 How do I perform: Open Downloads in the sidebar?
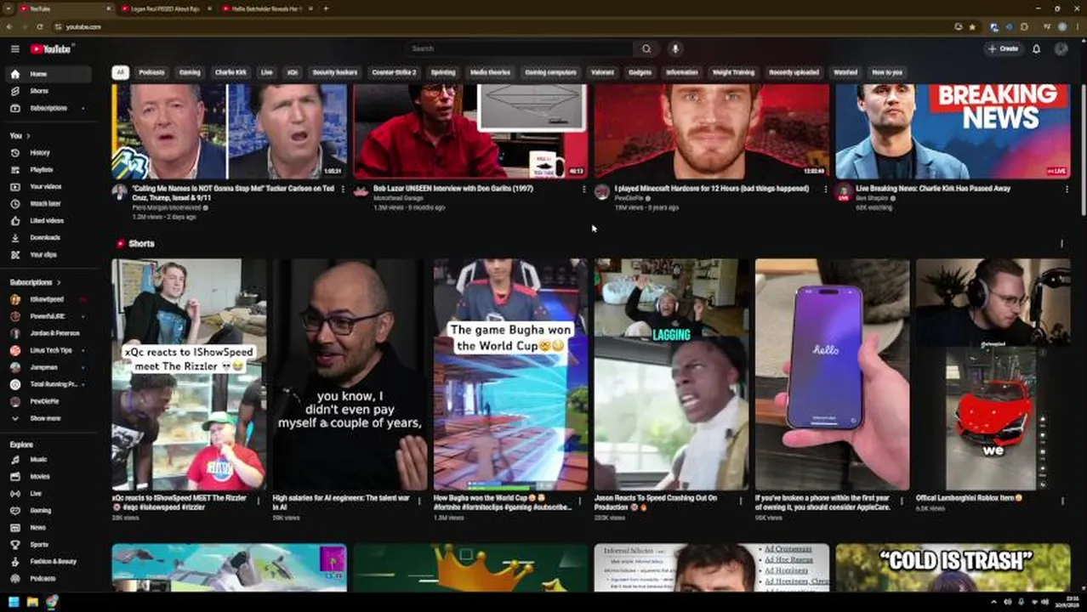pos(48,238)
